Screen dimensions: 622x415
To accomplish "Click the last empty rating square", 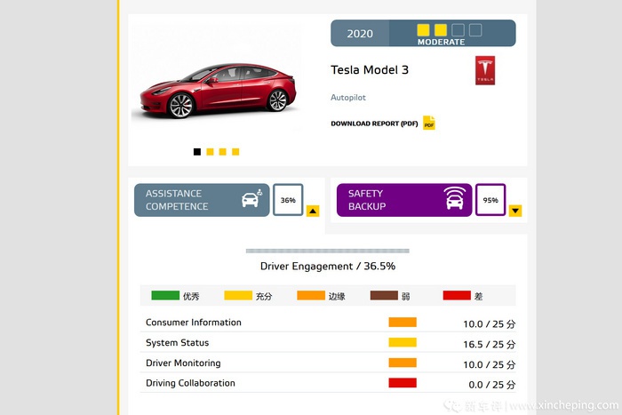I will coord(475,30).
